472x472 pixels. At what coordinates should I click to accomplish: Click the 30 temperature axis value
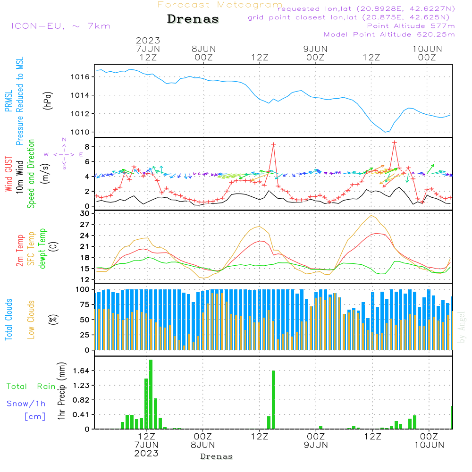coord(85,213)
